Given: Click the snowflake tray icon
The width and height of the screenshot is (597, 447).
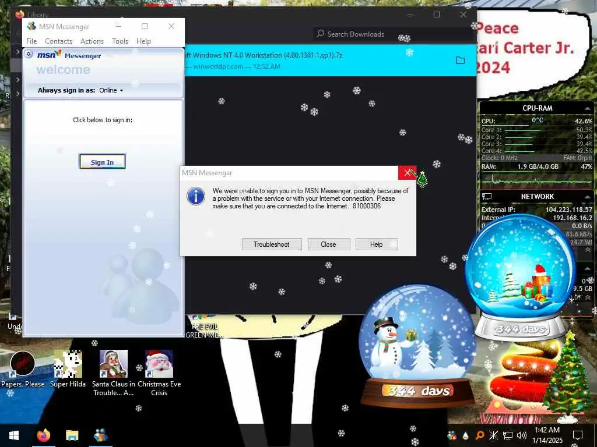Looking at the screenshot, I should 493,435.
